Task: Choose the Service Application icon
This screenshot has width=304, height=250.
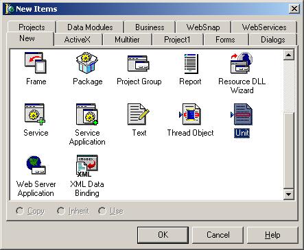Action: coord(87,114)
